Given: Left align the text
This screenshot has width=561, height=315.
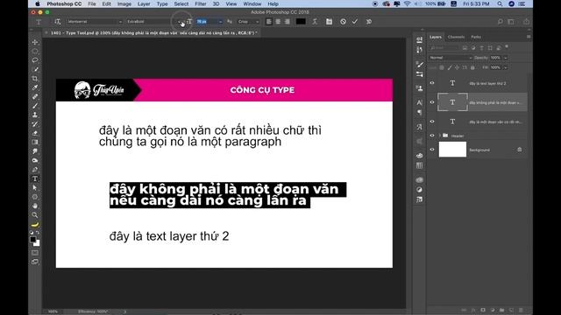Looking at the screenshot, I should (269, 22).
